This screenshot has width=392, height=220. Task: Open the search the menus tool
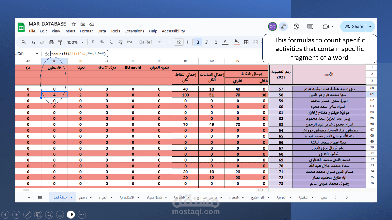pos(24,42)
